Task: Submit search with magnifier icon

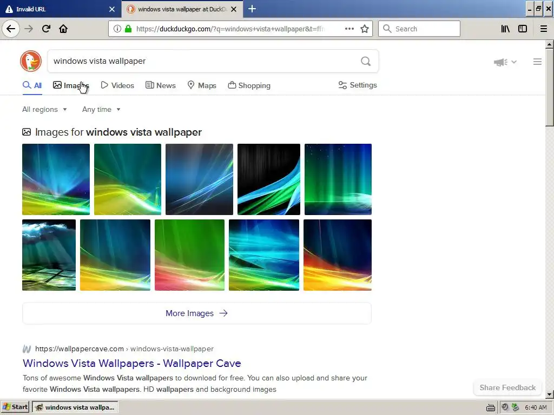Action: (x=366, y=61)
